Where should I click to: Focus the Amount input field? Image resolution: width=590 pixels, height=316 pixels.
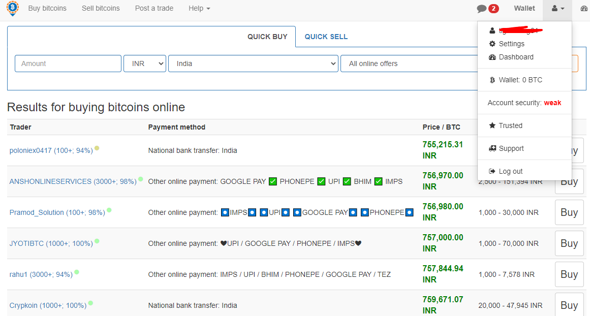coord(68,64)
